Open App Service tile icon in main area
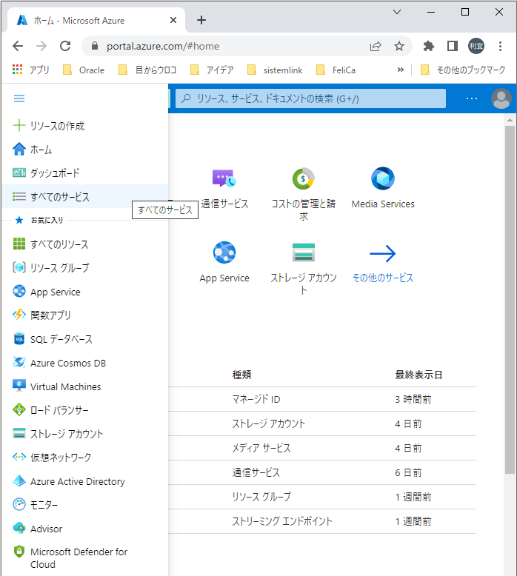This screenshot has height=576, width=517. click(x=224, y=252)
